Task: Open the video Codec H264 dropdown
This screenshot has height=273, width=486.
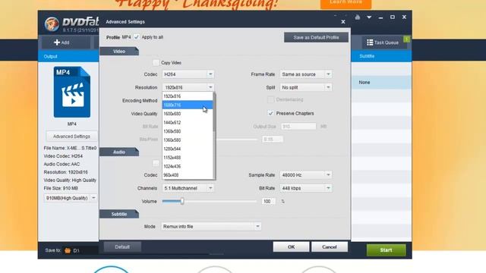Action: [x=188, y=74]
